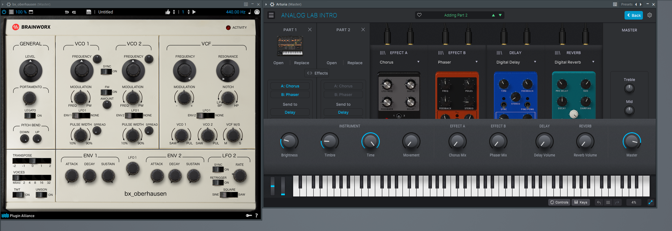The image size is (672, 231).
Task: Click the thumbs-up icon in bx_oberhausen
Action: click(168, 12)
